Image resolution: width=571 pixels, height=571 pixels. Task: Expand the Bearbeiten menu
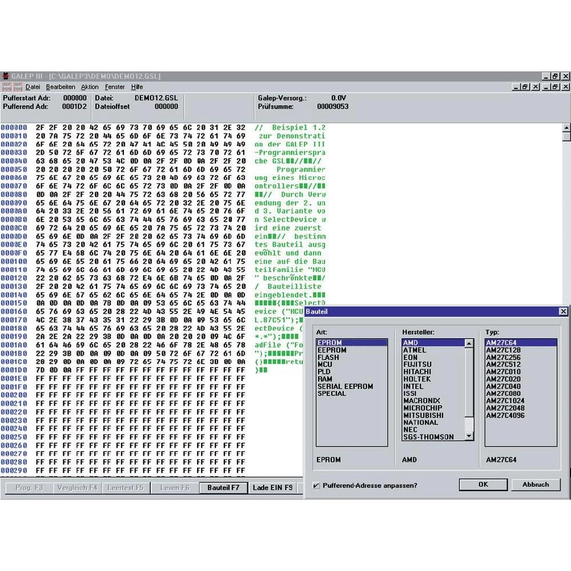pyautogui.click(x=61, y=87)
